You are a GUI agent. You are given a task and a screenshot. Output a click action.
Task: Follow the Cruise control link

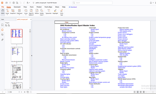pyautogui.click(x=65, y=84)
